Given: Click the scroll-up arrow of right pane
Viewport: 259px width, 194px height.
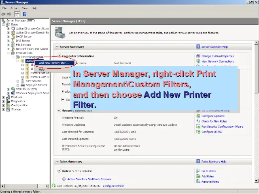Looking at the screenshot, I should (256, 43).
